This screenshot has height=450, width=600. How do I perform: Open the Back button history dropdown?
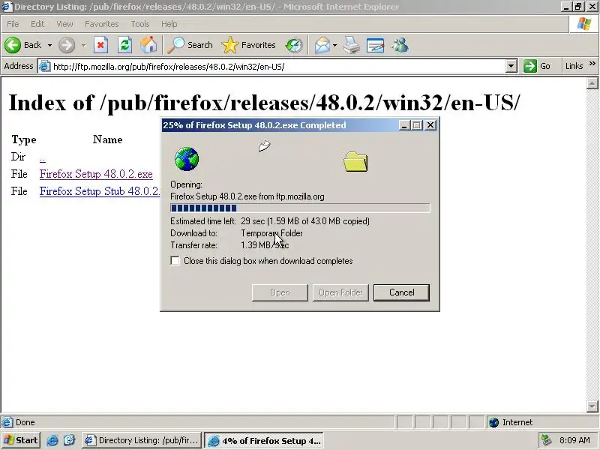(x=49, y=45)
